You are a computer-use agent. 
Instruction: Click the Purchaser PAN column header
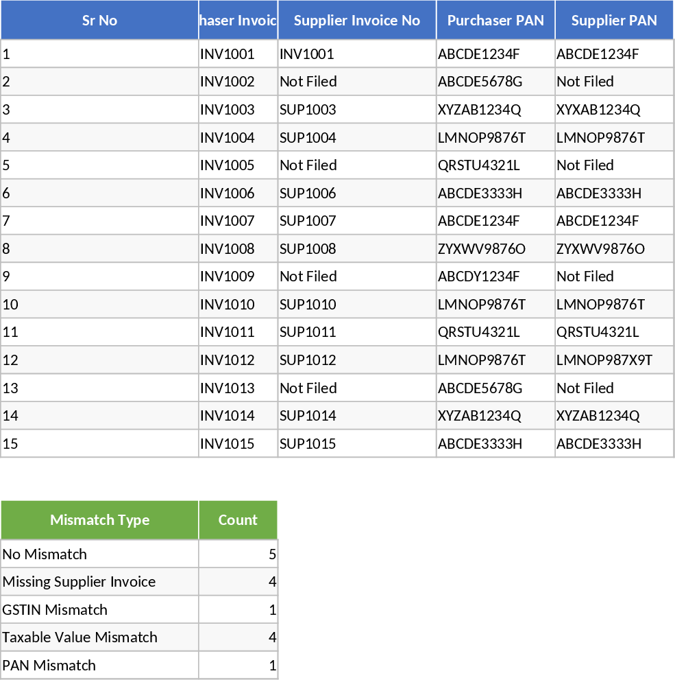coord(495,20)
